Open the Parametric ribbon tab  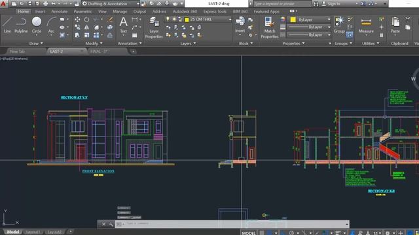82,12
